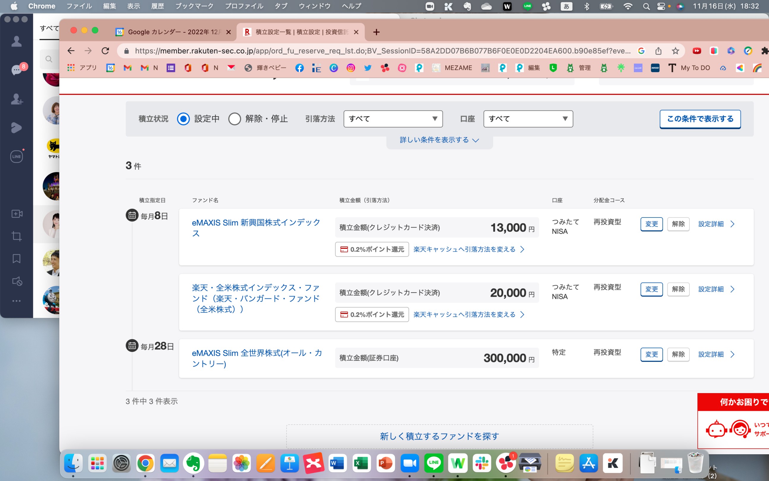The image size is (769, 481).
Task: Click 楽天キャッシュへ引落方法を変える under 13,000円
Action: coord(469,249)
